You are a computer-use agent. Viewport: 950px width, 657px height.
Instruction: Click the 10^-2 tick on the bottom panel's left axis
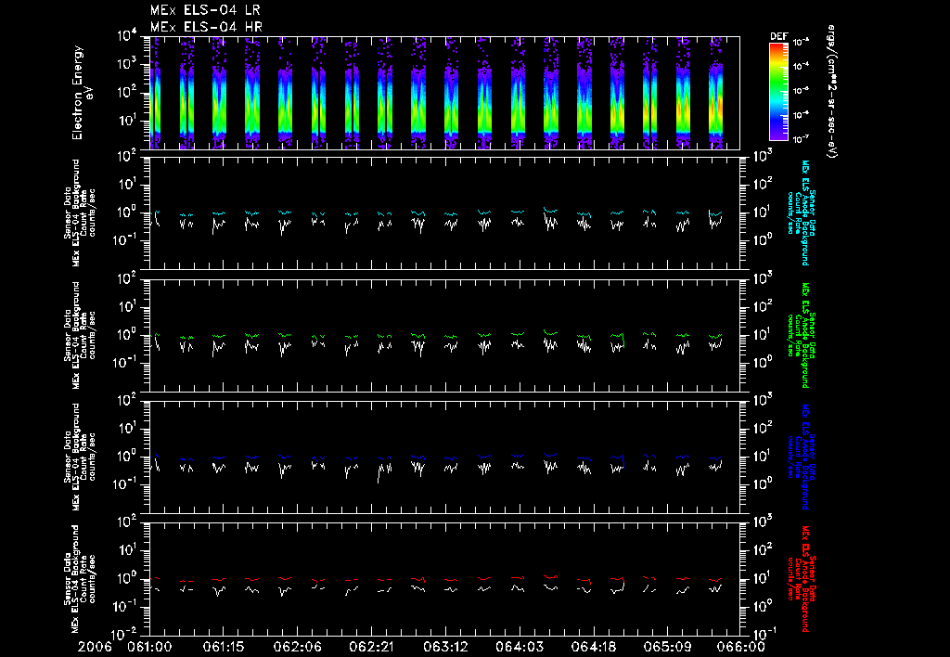point(126,634)
